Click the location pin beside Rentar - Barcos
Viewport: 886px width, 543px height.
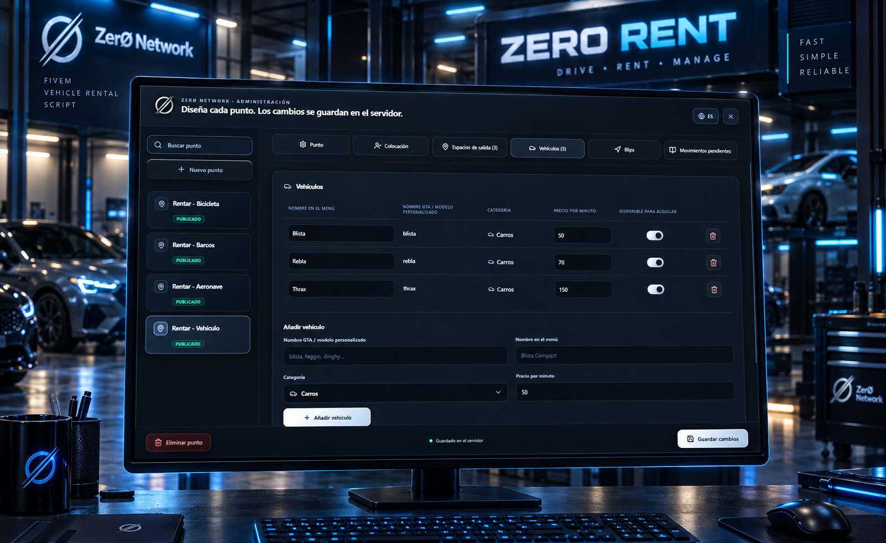161,245
